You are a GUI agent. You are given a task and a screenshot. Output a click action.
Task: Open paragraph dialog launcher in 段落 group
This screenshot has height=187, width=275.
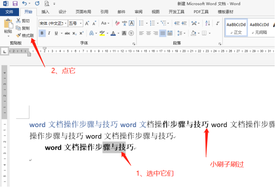220,44
